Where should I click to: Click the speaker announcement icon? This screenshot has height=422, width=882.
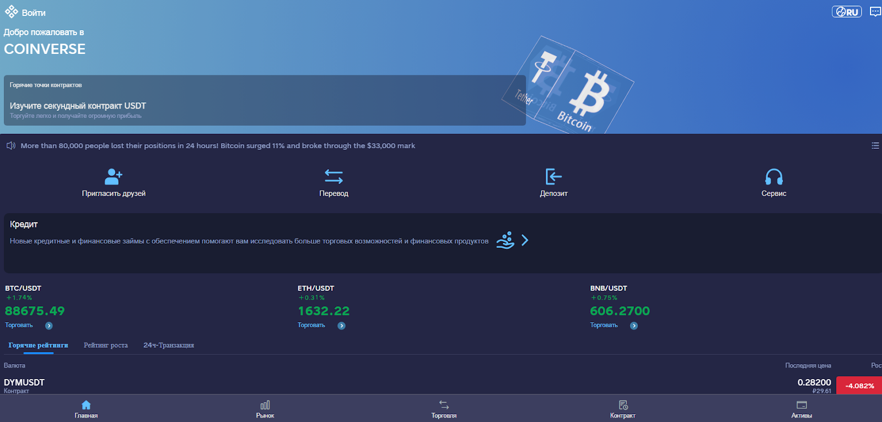[x=11, y=146]
